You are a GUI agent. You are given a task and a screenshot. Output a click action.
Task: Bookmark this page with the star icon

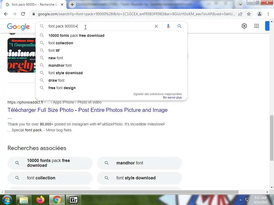(x=249, y=14)
